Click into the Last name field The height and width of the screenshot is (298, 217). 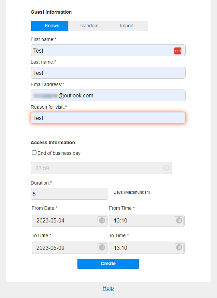coord(108,73)
